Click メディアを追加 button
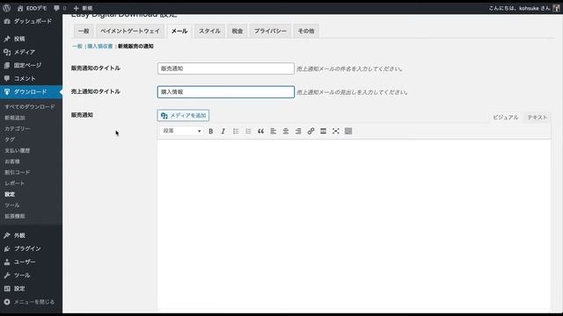This screenshot has height=316, width=563. click(x=183, y=115)
